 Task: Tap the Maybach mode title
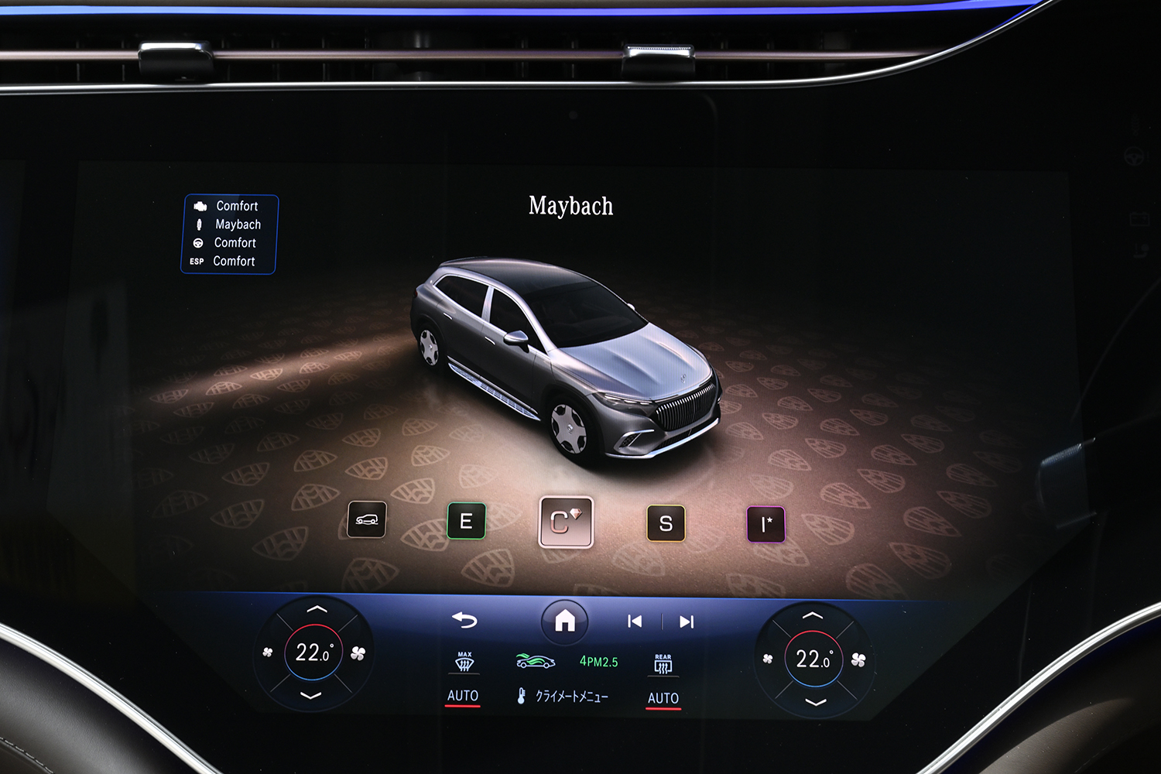coord(571,206)
